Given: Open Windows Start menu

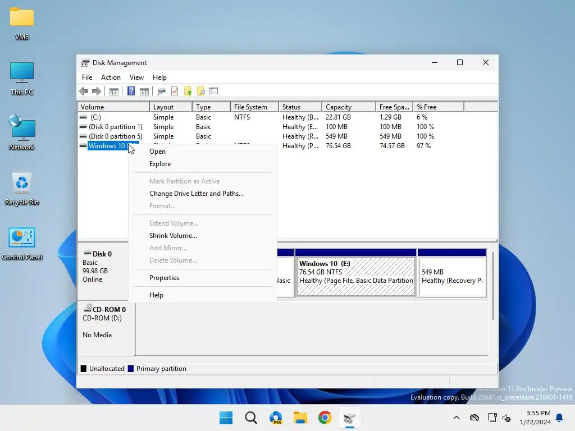Looking at the screenshot, I should click(226, 418).
